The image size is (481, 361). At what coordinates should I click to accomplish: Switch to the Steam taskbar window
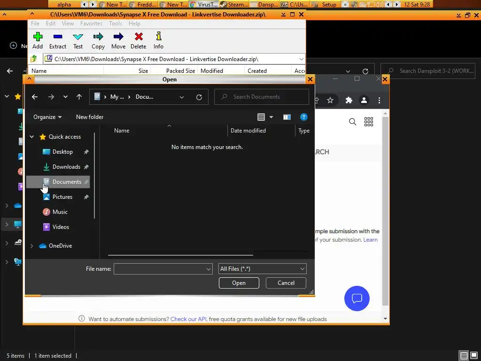[x=235, y=4]
